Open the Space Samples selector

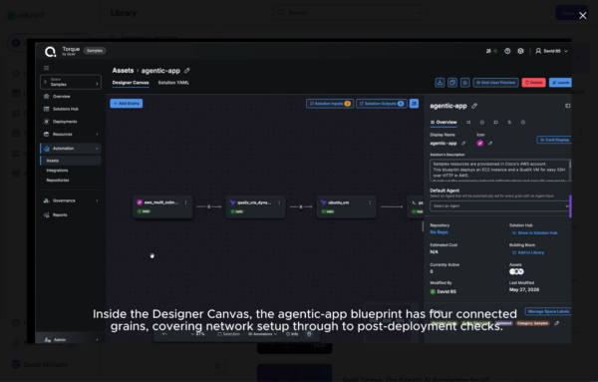click(x=71, y=82)
